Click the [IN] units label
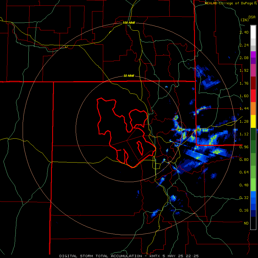Viewport: 258px width, 258px height. coord(245,20)
